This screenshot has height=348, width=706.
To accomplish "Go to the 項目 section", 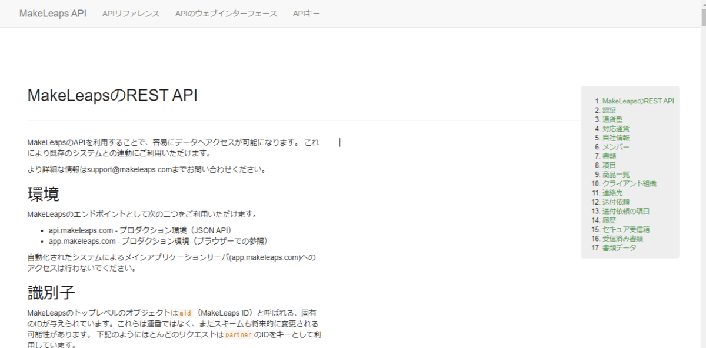I will point(608,165).
